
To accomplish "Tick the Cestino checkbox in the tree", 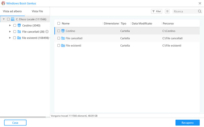I will coord(15,25).
